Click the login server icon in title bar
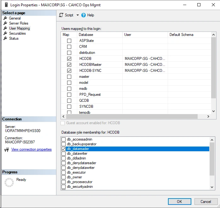This screenshot has height=208, width=220. (x=6, y=5)
